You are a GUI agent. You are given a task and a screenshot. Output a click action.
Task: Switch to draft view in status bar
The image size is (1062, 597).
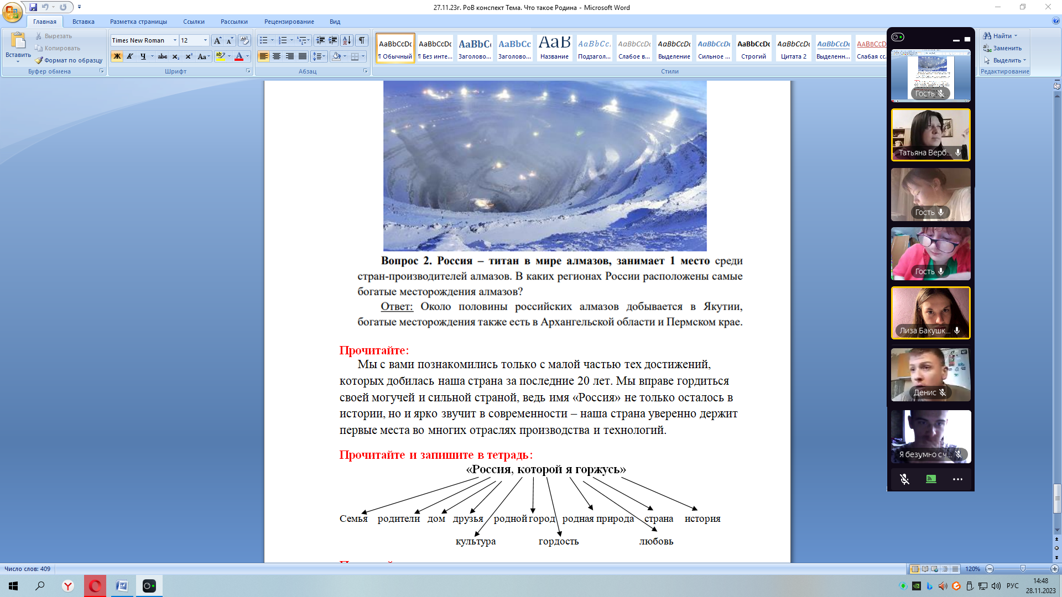click(955, 569)
